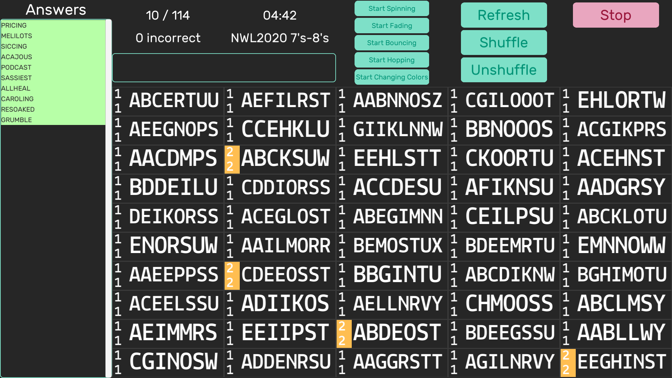Image resolution: width=672 pixels, height=378 pixels.
Task: Click the Unshuffle button
Action: (504, 70)
